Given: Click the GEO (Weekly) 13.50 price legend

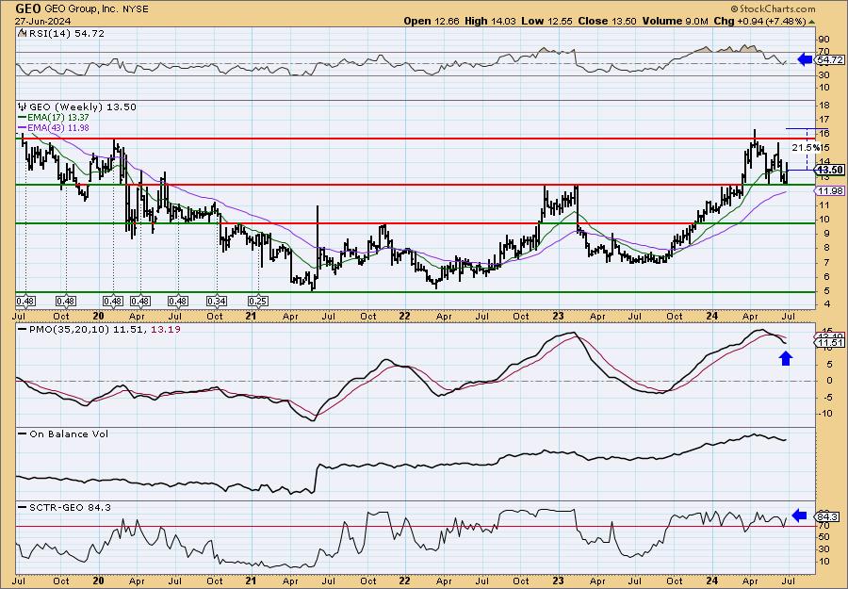Looking at the screenshot, I should [83, 107].
